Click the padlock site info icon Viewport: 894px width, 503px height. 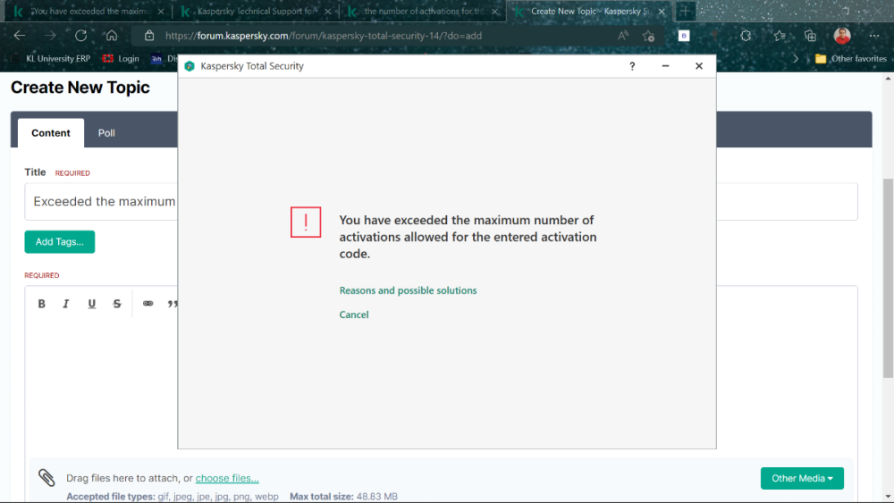click(x=149, y=36)
